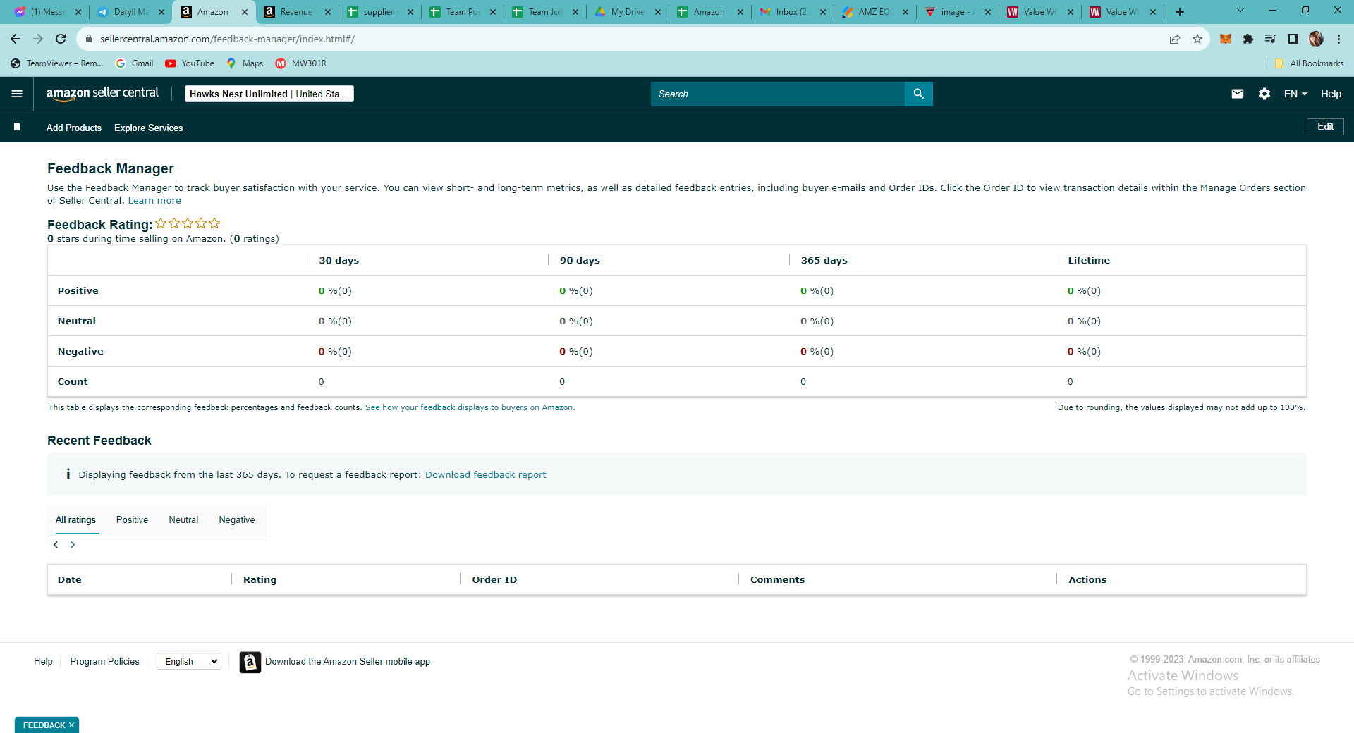Click the bookmark flag icon beside Add Products
1354x733 pixels.
17,127
